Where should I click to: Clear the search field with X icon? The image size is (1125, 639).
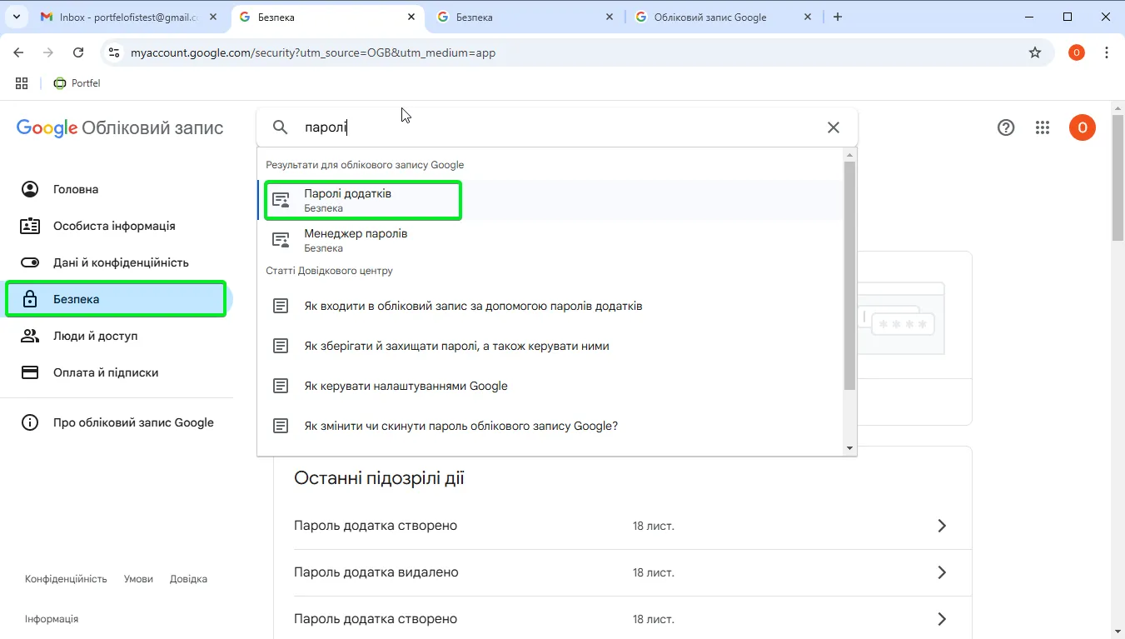click(834, 127)
